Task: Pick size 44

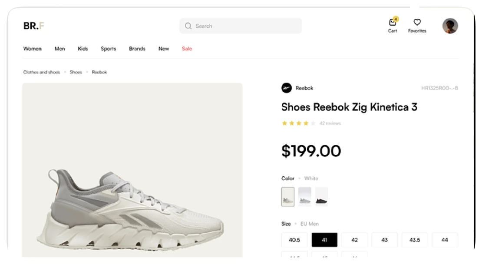Action: [445, 240]
